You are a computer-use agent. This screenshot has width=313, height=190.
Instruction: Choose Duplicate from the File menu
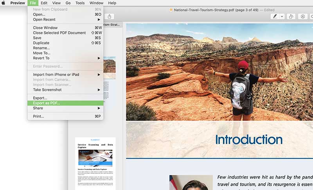coord(41,43)
